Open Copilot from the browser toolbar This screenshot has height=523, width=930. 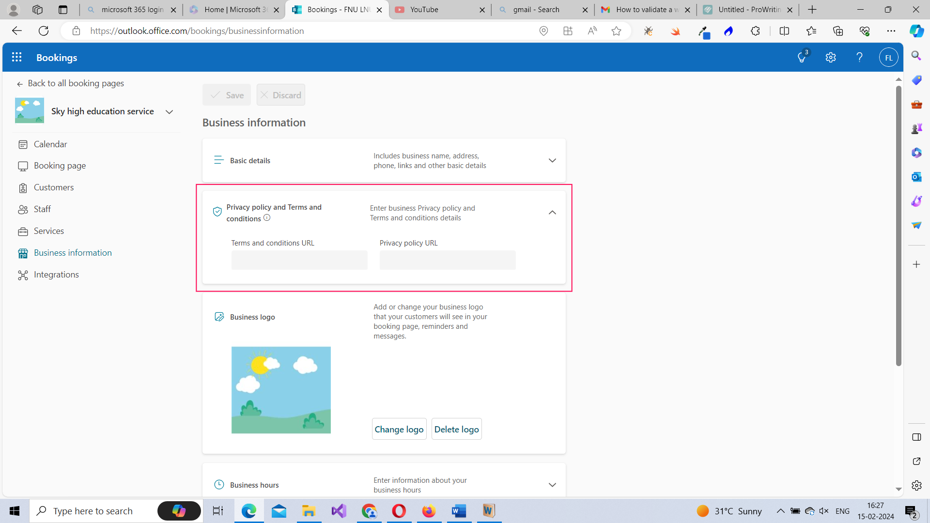[x=916, y=31]
